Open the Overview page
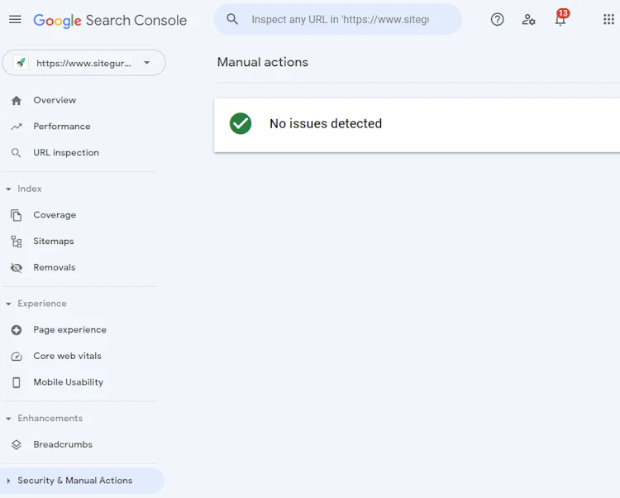Image resolution: width=620 pixels, height=498 pixels. coord(55,100)
